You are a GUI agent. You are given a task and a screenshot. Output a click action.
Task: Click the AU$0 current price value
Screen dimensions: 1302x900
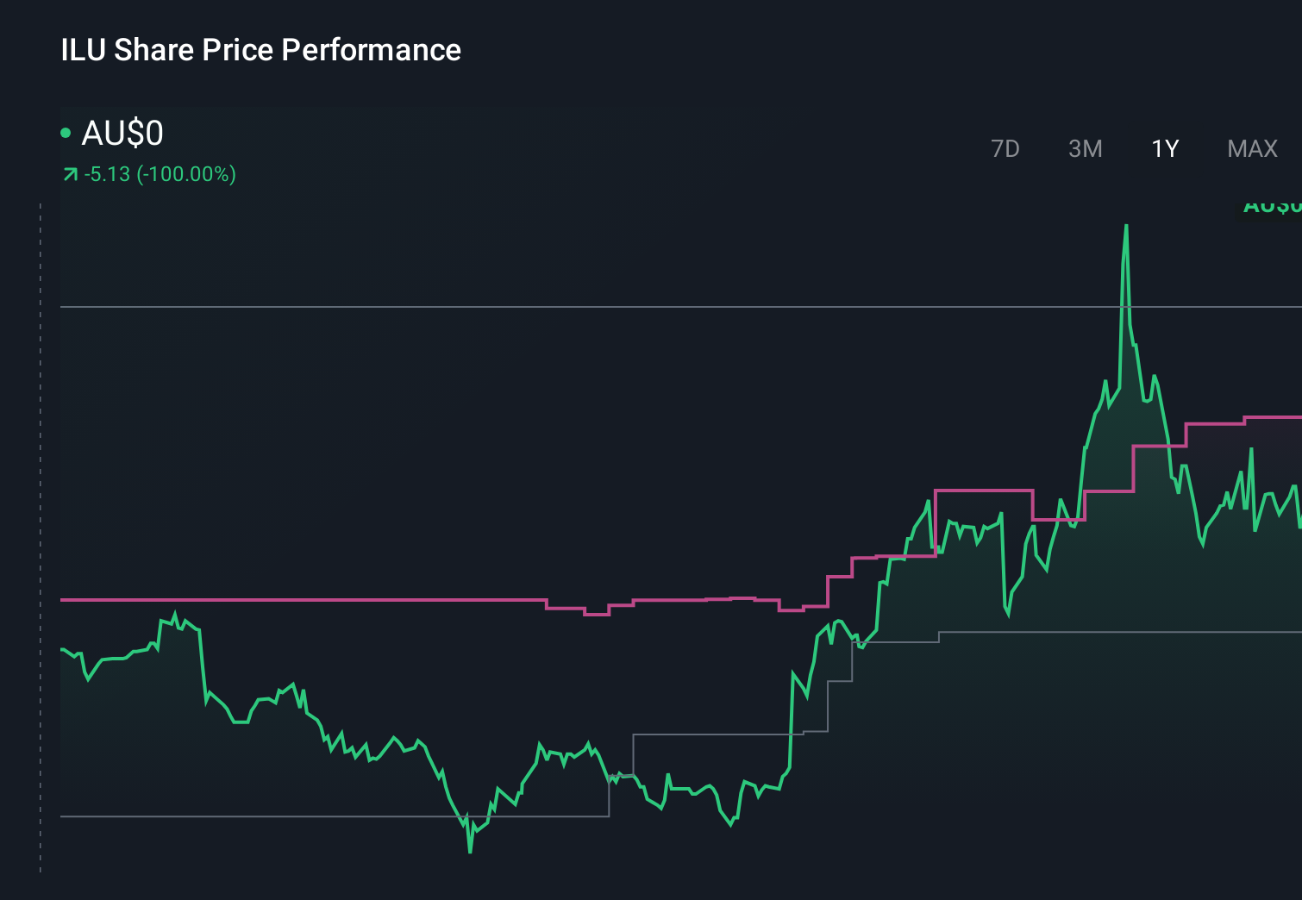click(x=122, y=134)
